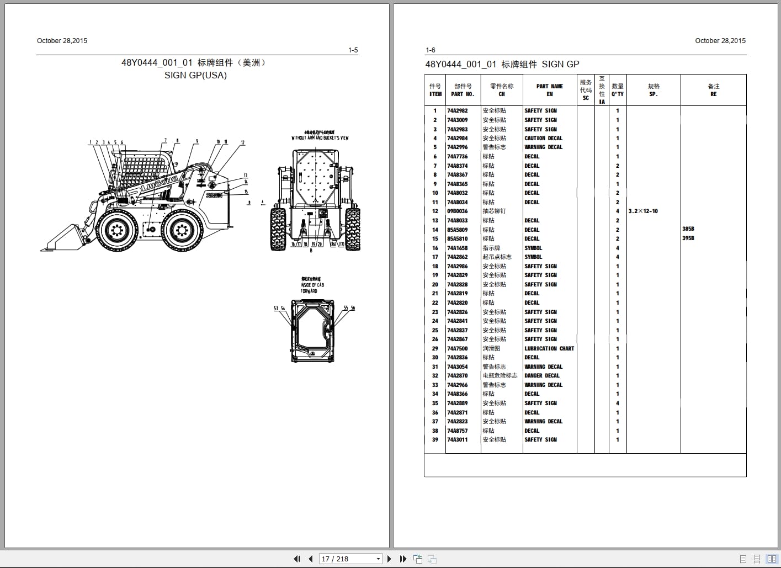The image size is (781, 568).
Task: Click part number 74A2836
Action: (x=457, y=358)
